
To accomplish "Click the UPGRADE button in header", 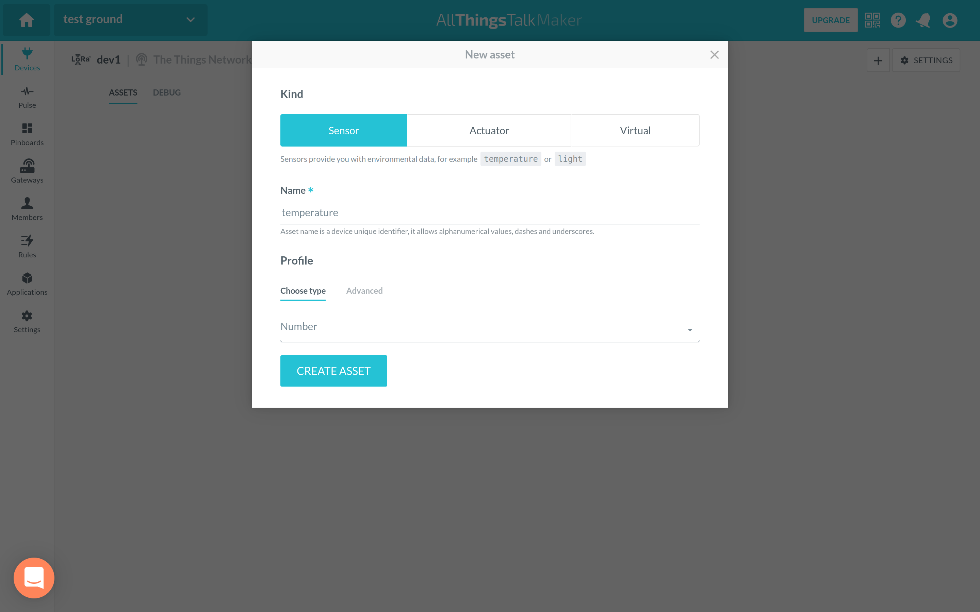I will (830, 19).
